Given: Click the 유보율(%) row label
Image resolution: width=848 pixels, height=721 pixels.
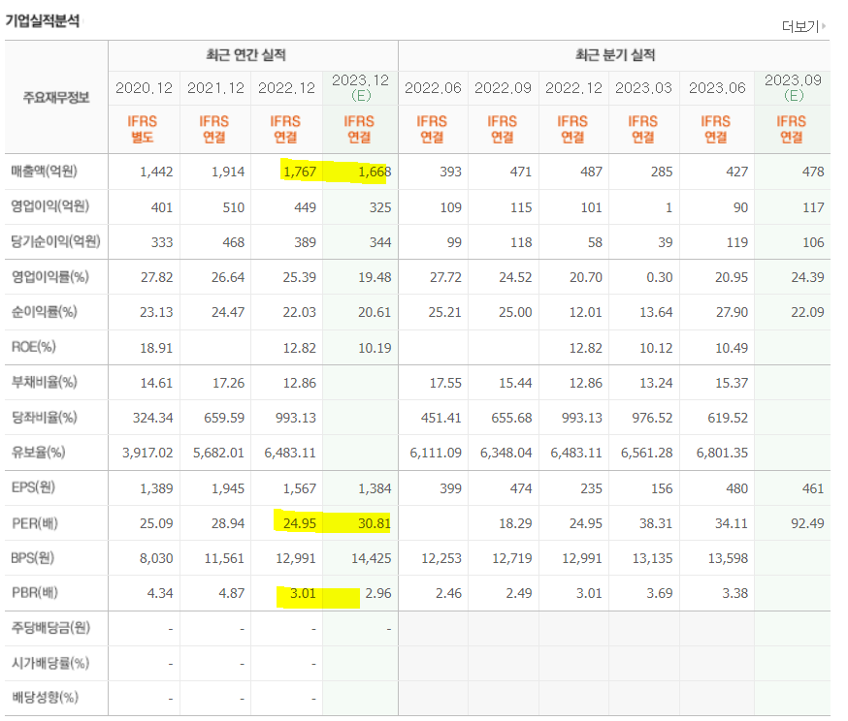Looking at the screenshot, I should coord(39,452).
